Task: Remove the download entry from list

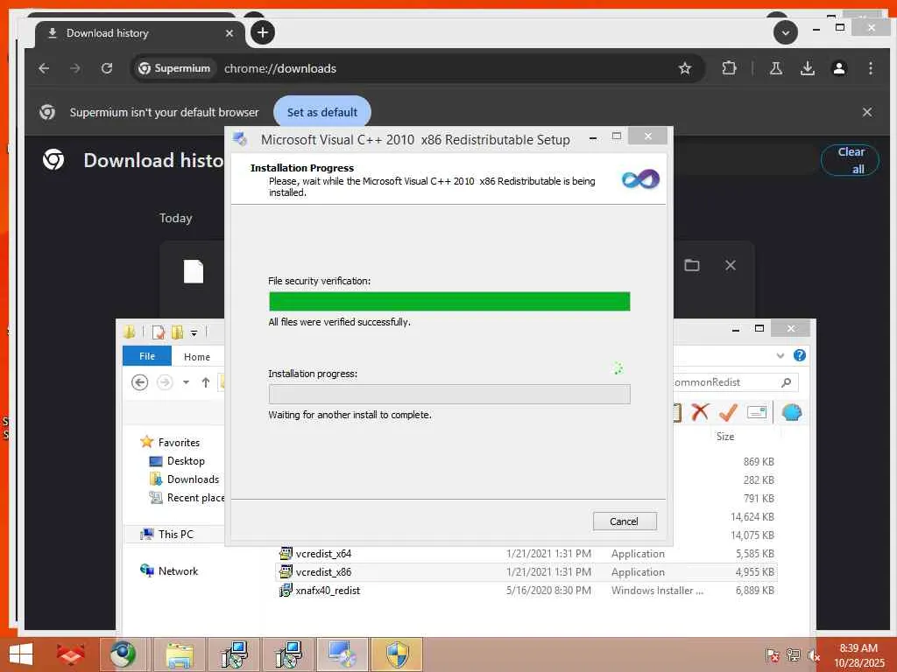Action: tap(731, 265)
